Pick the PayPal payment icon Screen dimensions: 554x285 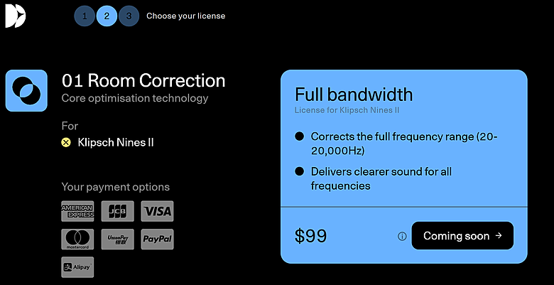[157, 239]
